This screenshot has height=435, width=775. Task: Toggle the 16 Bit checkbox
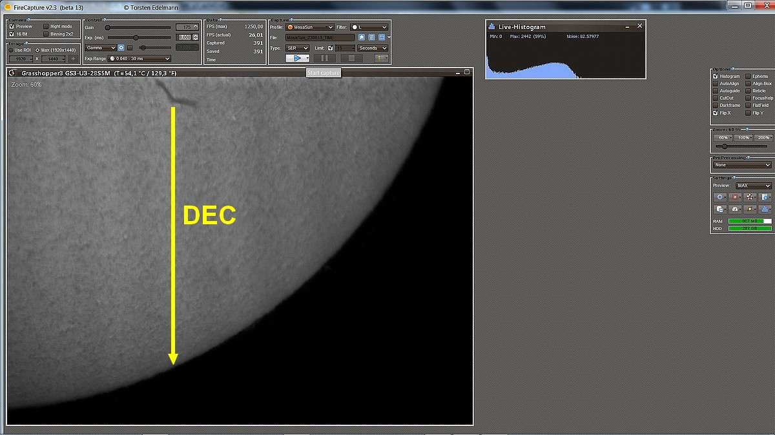12,34
